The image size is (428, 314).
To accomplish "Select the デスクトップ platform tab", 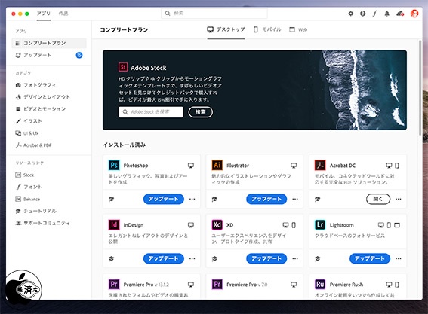I will click(226, 29).
